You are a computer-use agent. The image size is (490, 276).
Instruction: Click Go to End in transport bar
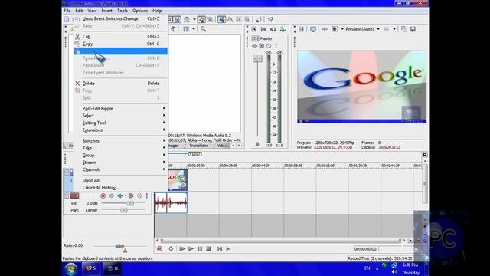(228, 248)
